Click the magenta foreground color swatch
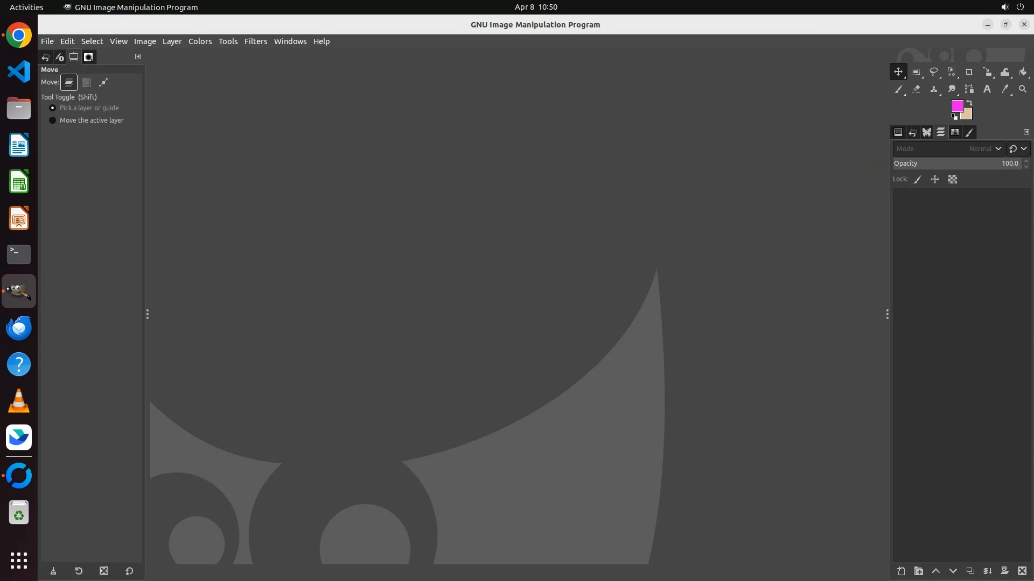Viewport: 1034px width, 581px height. pyautogui.click(x=956, y=105)
